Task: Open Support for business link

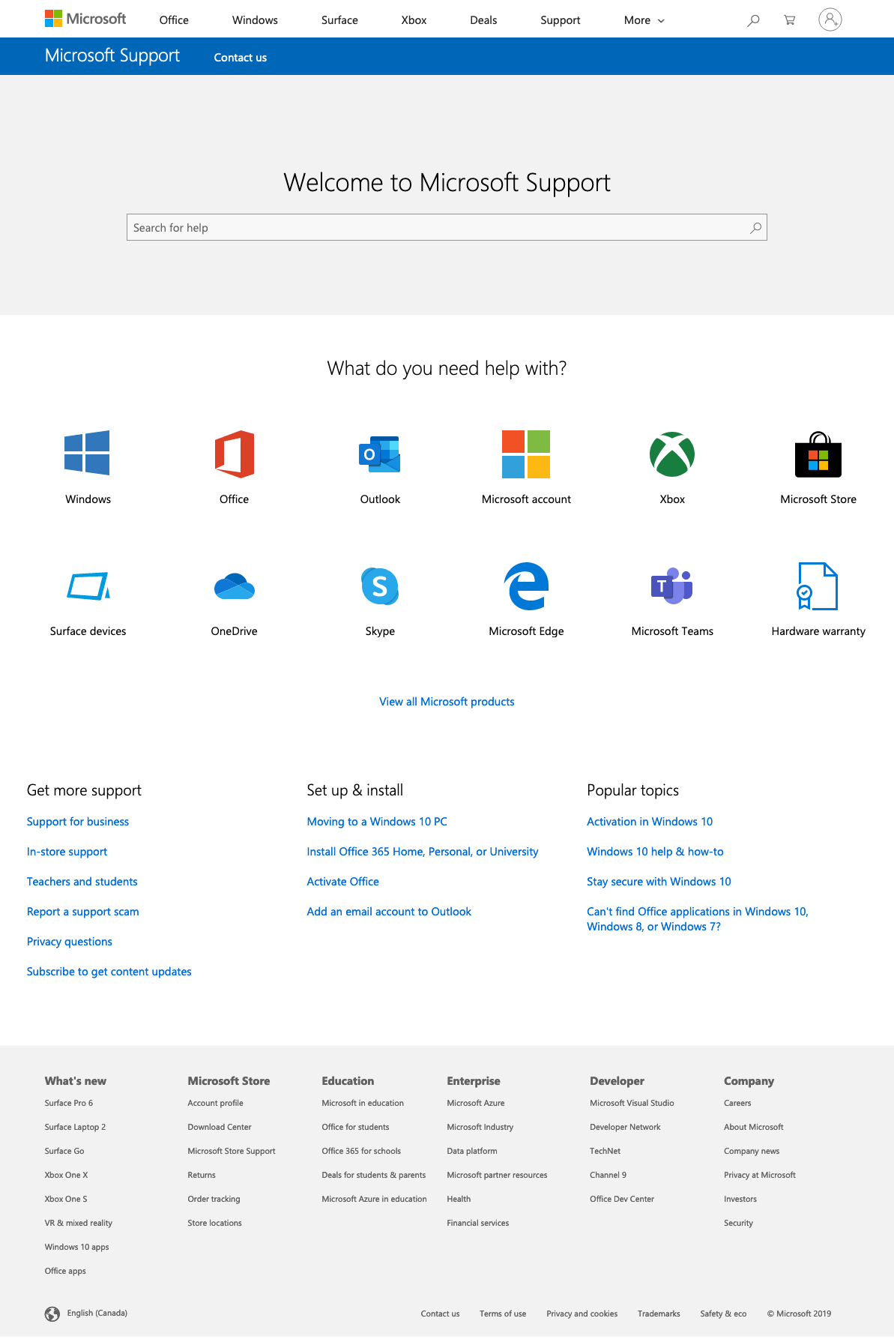Action: [x=78, y=822]
